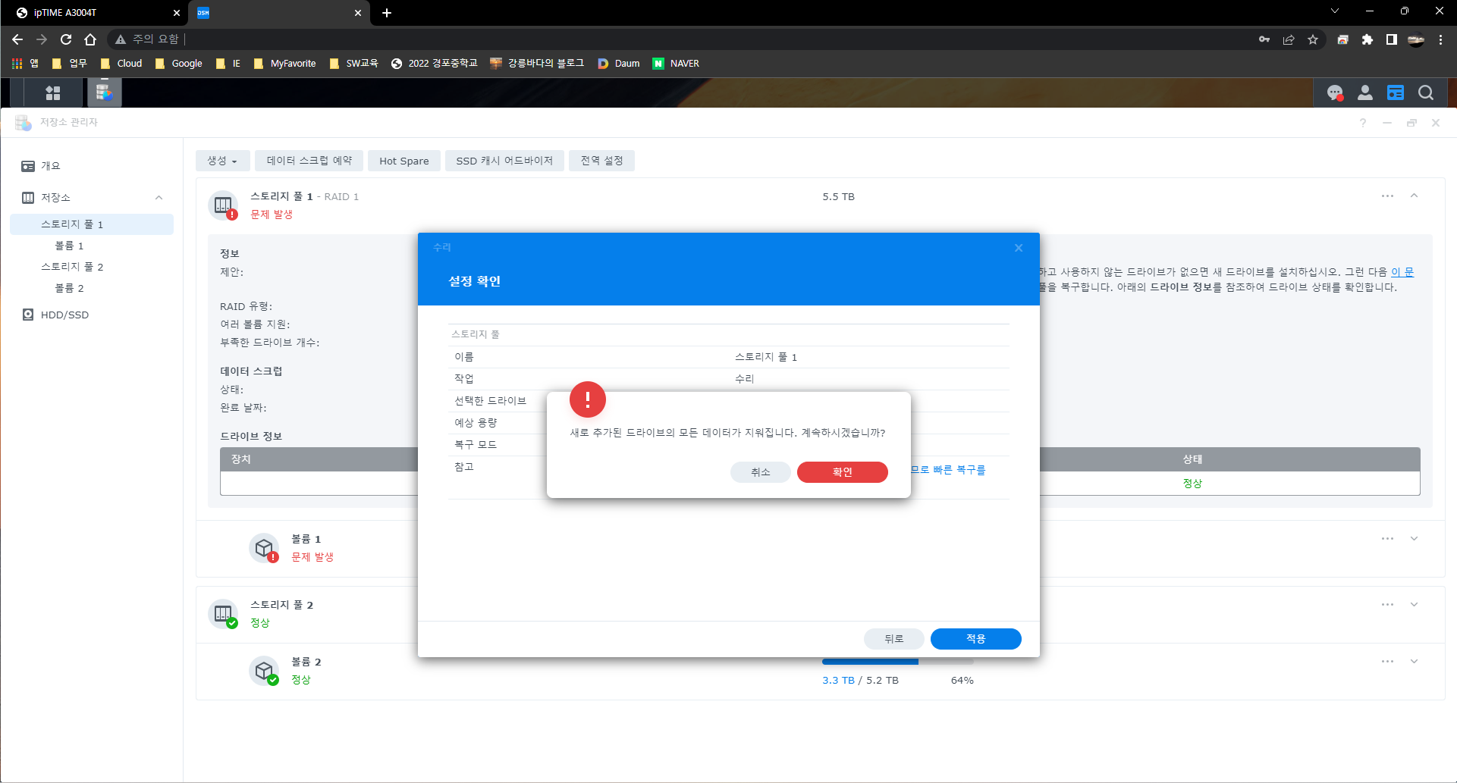Click the 적용 apply button
The height and width of the screenshot is (783, 1457).
tap(975, 639)
